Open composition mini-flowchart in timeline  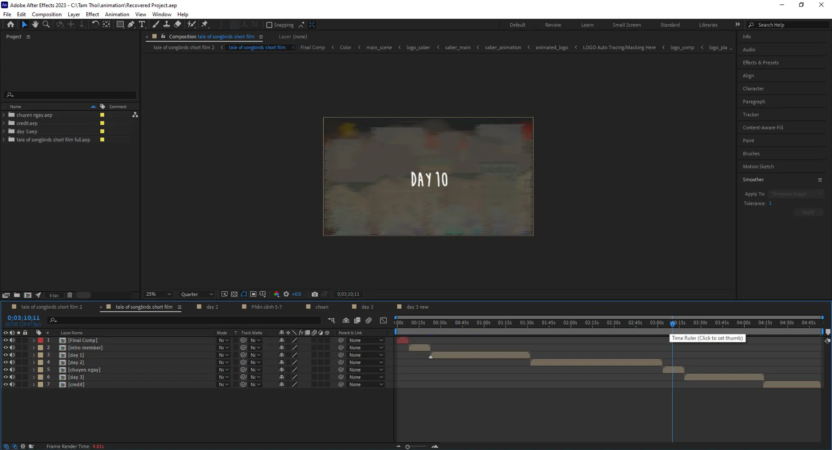[x=331, y=320]
